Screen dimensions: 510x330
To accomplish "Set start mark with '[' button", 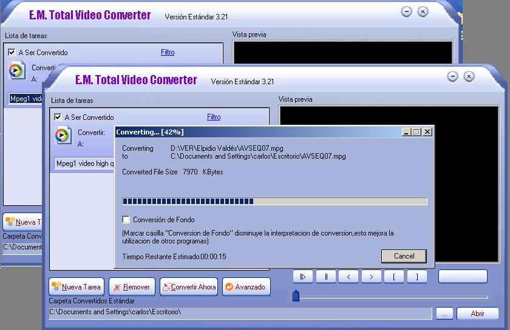I will (394, 277).
